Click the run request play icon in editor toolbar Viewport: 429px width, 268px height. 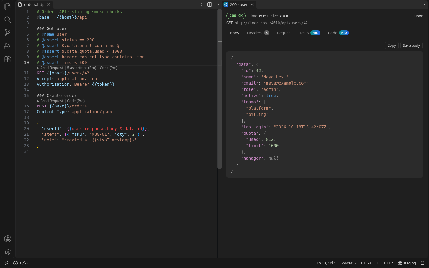coord(202,4)
